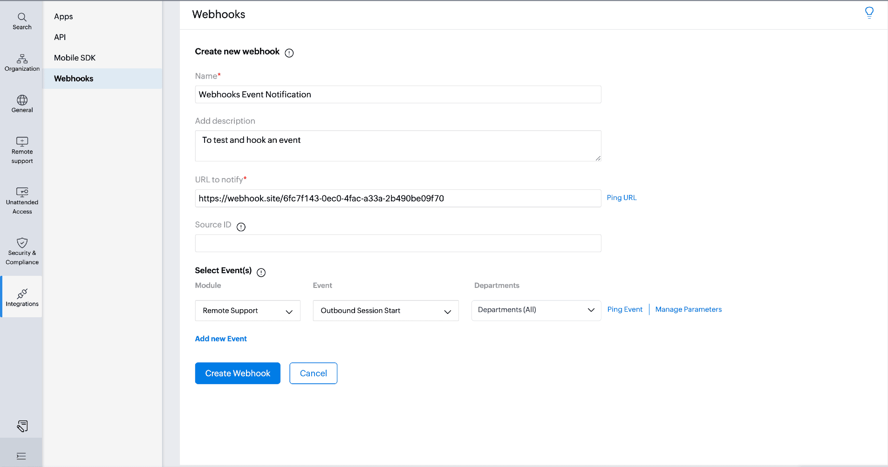Screen dimensions: 888x467
Task: Open the Remote Support module dropdown
Action: (247, 311)
